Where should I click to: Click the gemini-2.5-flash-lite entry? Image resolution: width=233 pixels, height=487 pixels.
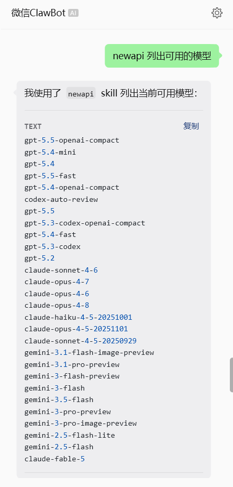70,435
